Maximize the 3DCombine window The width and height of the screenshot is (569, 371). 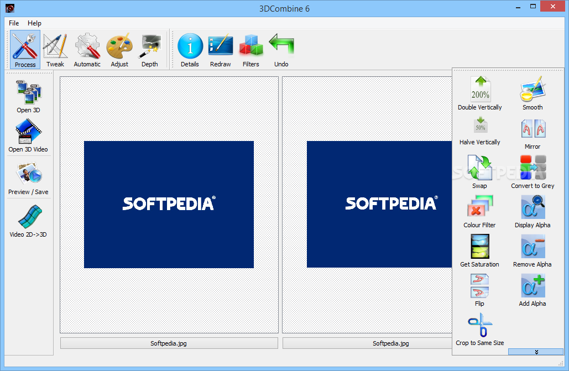point(533,7)
